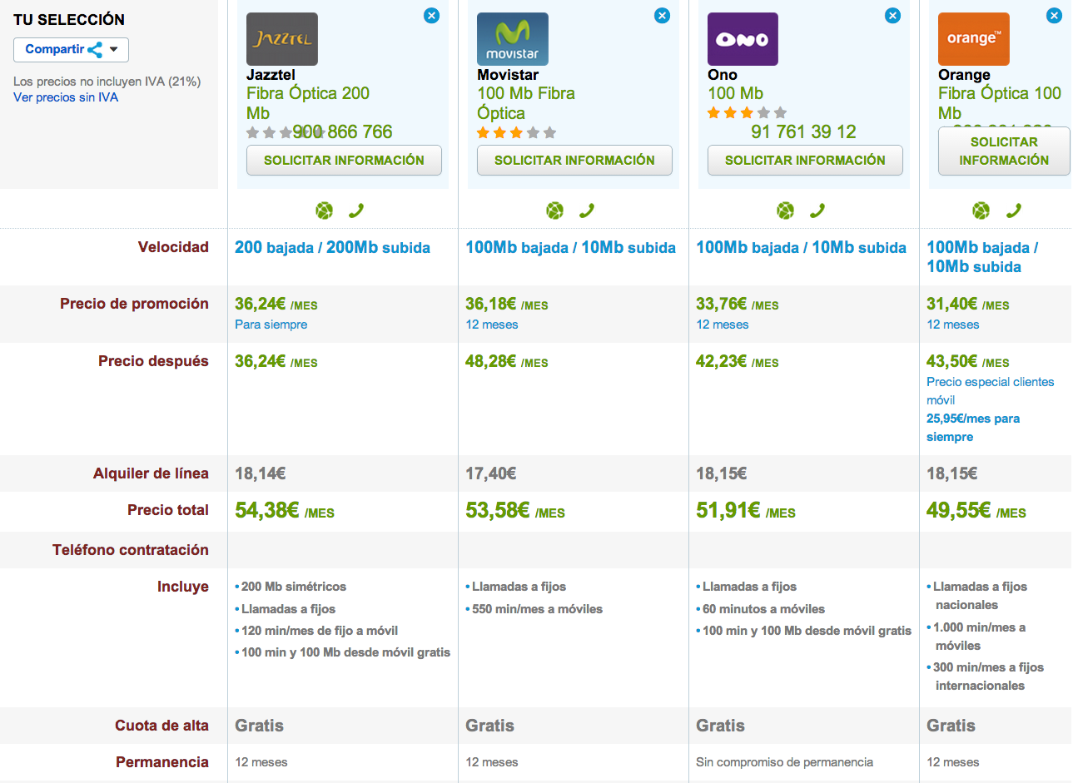The width and height of the screenshot is (1073, 783).
Task: Remove Orange from the comparison
Action: (x=1054, y=15)
